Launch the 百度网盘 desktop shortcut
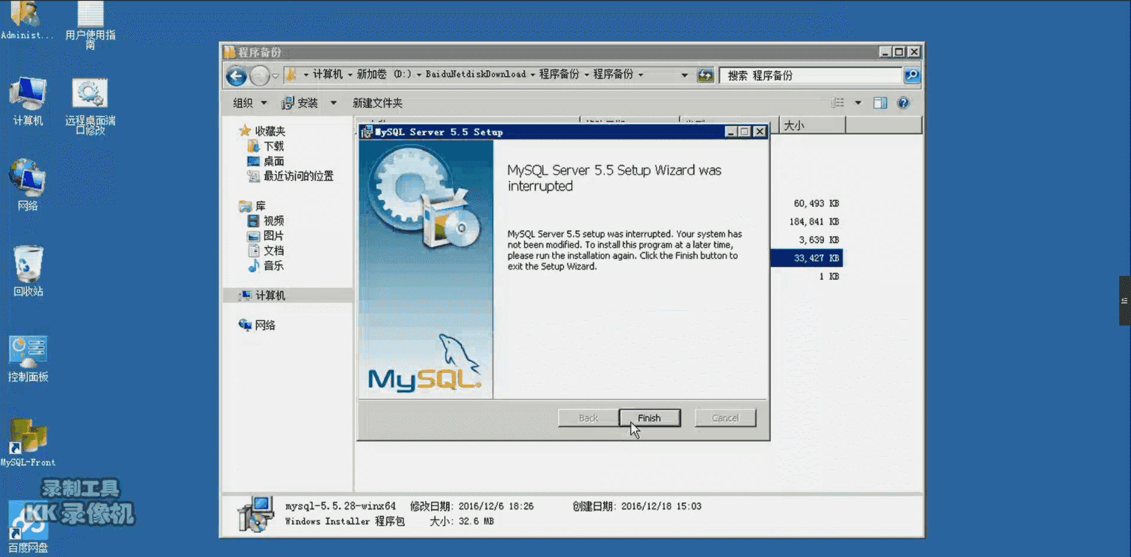 click(x=28, y=527)
